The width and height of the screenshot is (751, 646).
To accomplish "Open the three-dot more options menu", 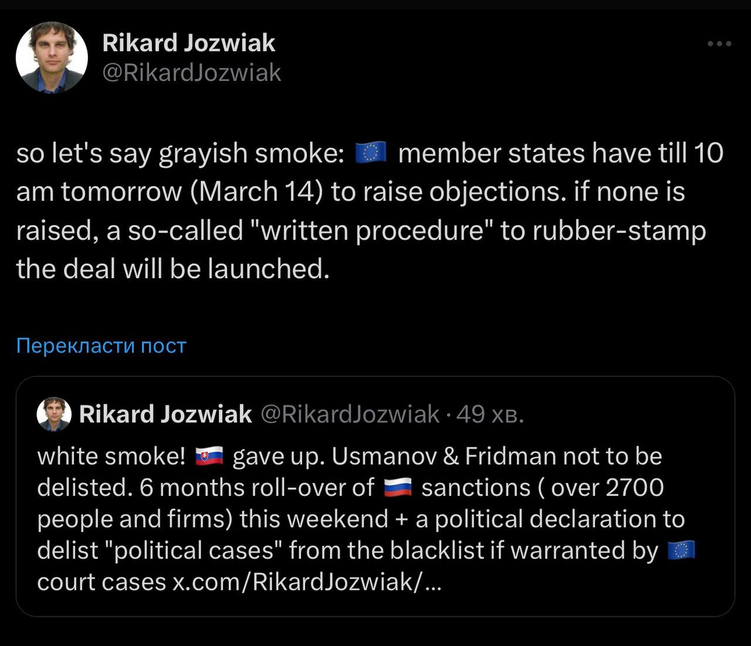I will [x=719, y=44].
